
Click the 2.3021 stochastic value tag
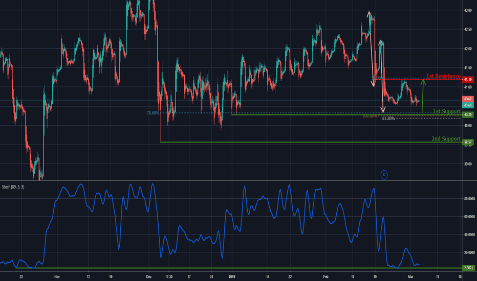tap(468, 268)
